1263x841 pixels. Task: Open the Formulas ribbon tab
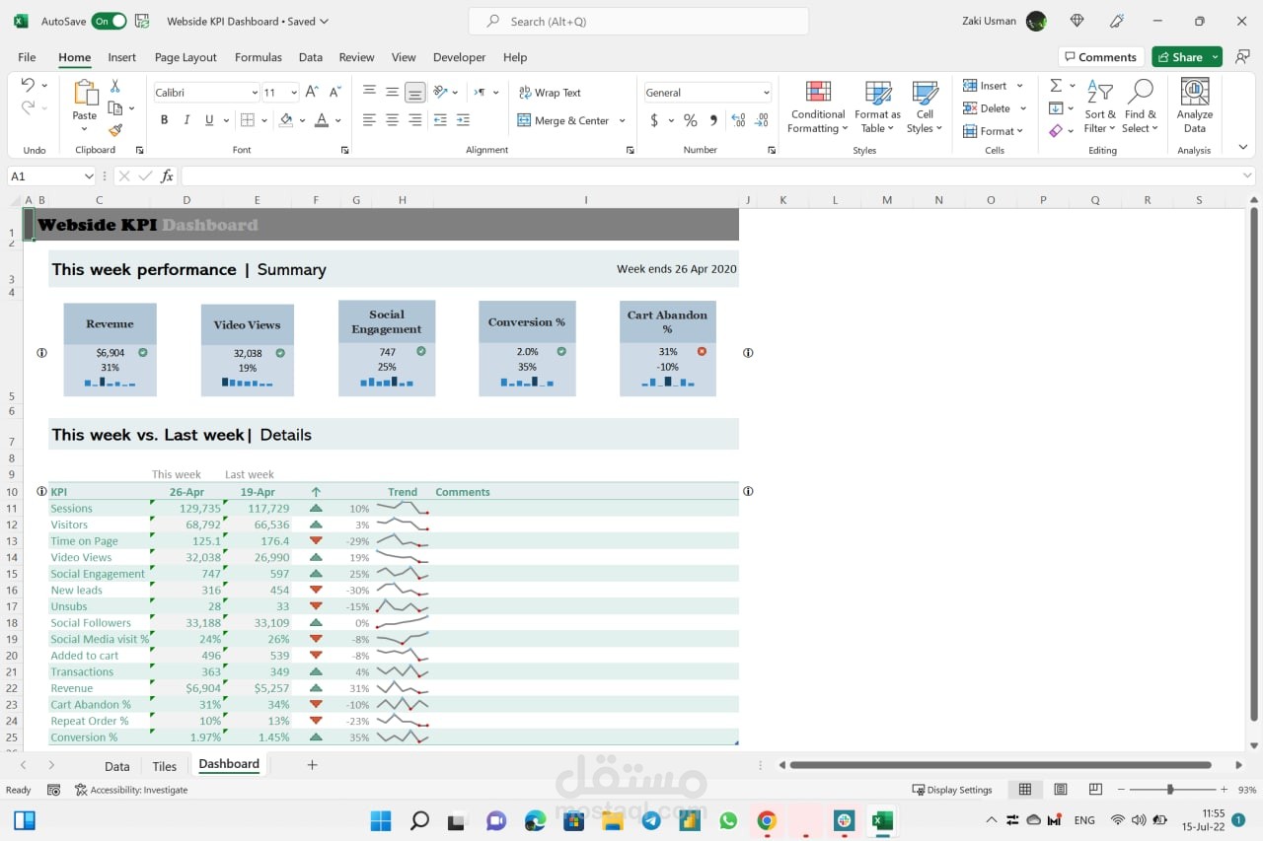tap(259, 57)
